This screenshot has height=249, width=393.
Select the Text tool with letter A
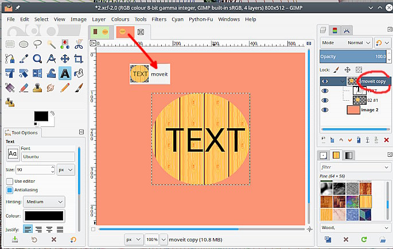(65, 73)
